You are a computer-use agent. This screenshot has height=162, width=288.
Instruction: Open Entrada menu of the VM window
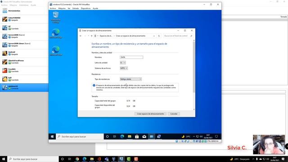pos(76,9)
